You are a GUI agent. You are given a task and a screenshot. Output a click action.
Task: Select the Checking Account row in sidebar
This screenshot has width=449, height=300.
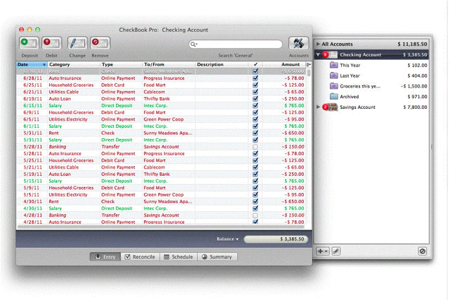point(372,55)
